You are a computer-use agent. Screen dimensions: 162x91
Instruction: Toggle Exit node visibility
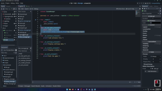pyautogui.click(x=16, y=38)
